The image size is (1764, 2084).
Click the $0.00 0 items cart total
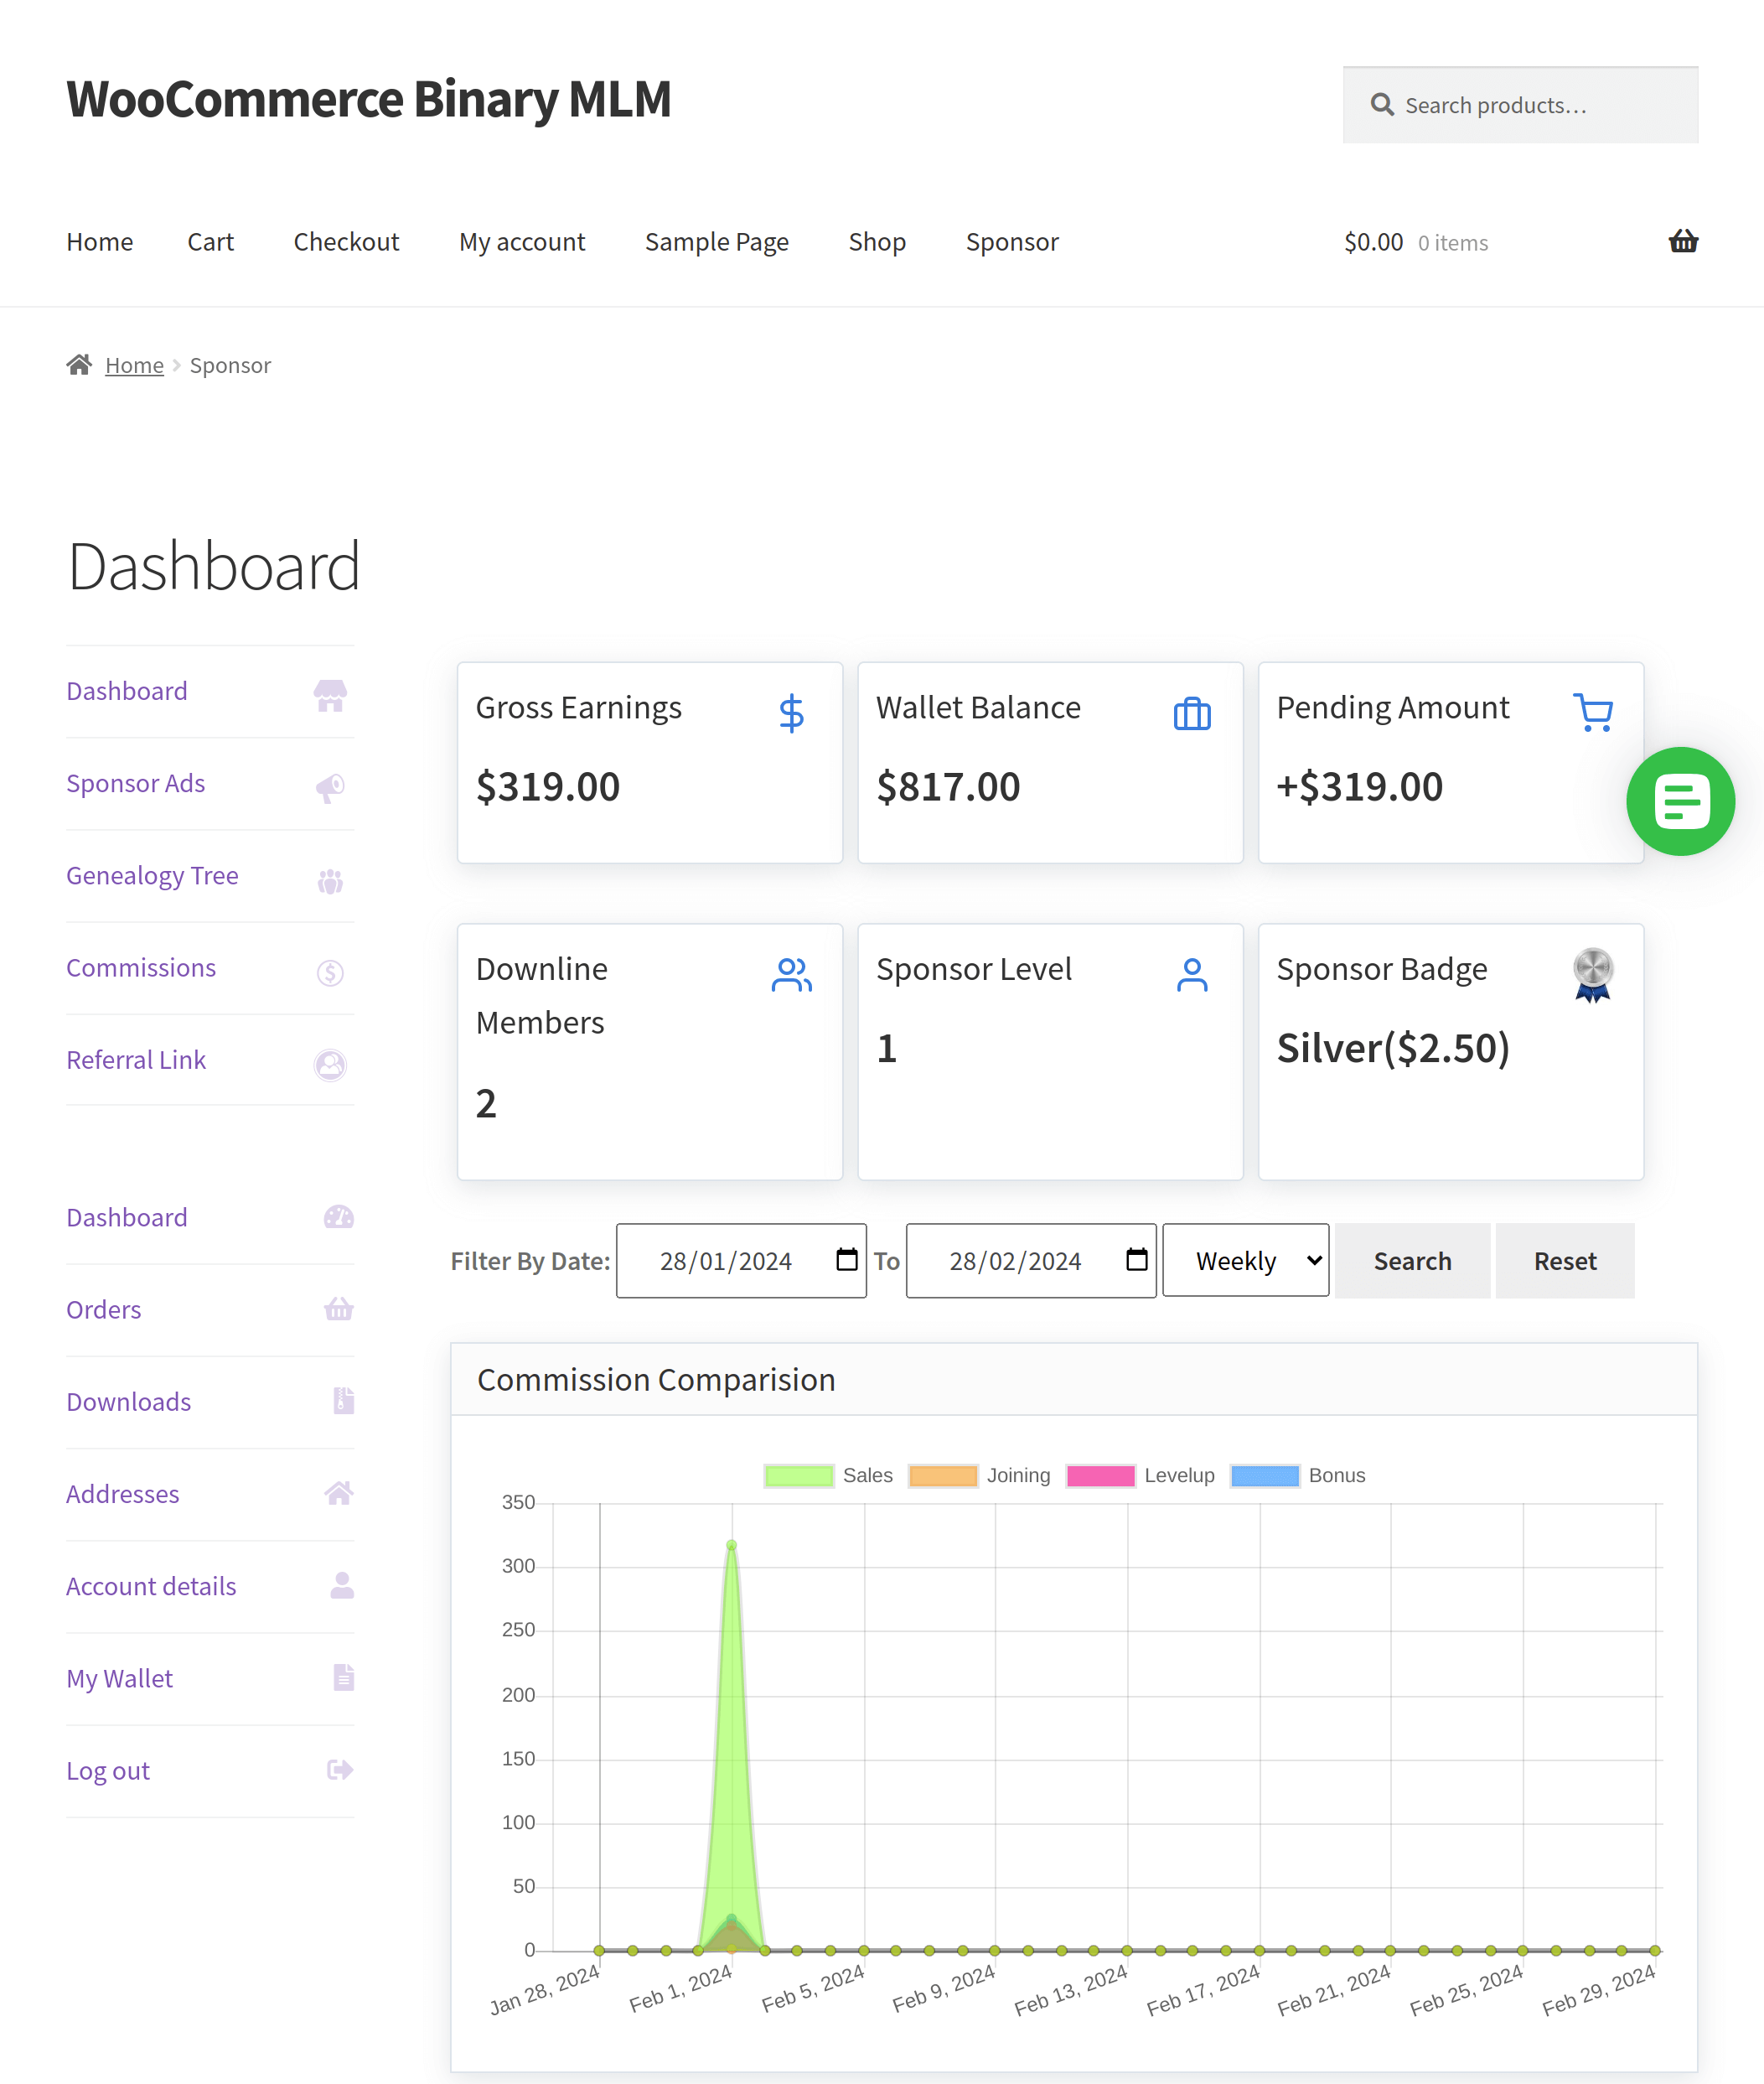coord(1416,242)
